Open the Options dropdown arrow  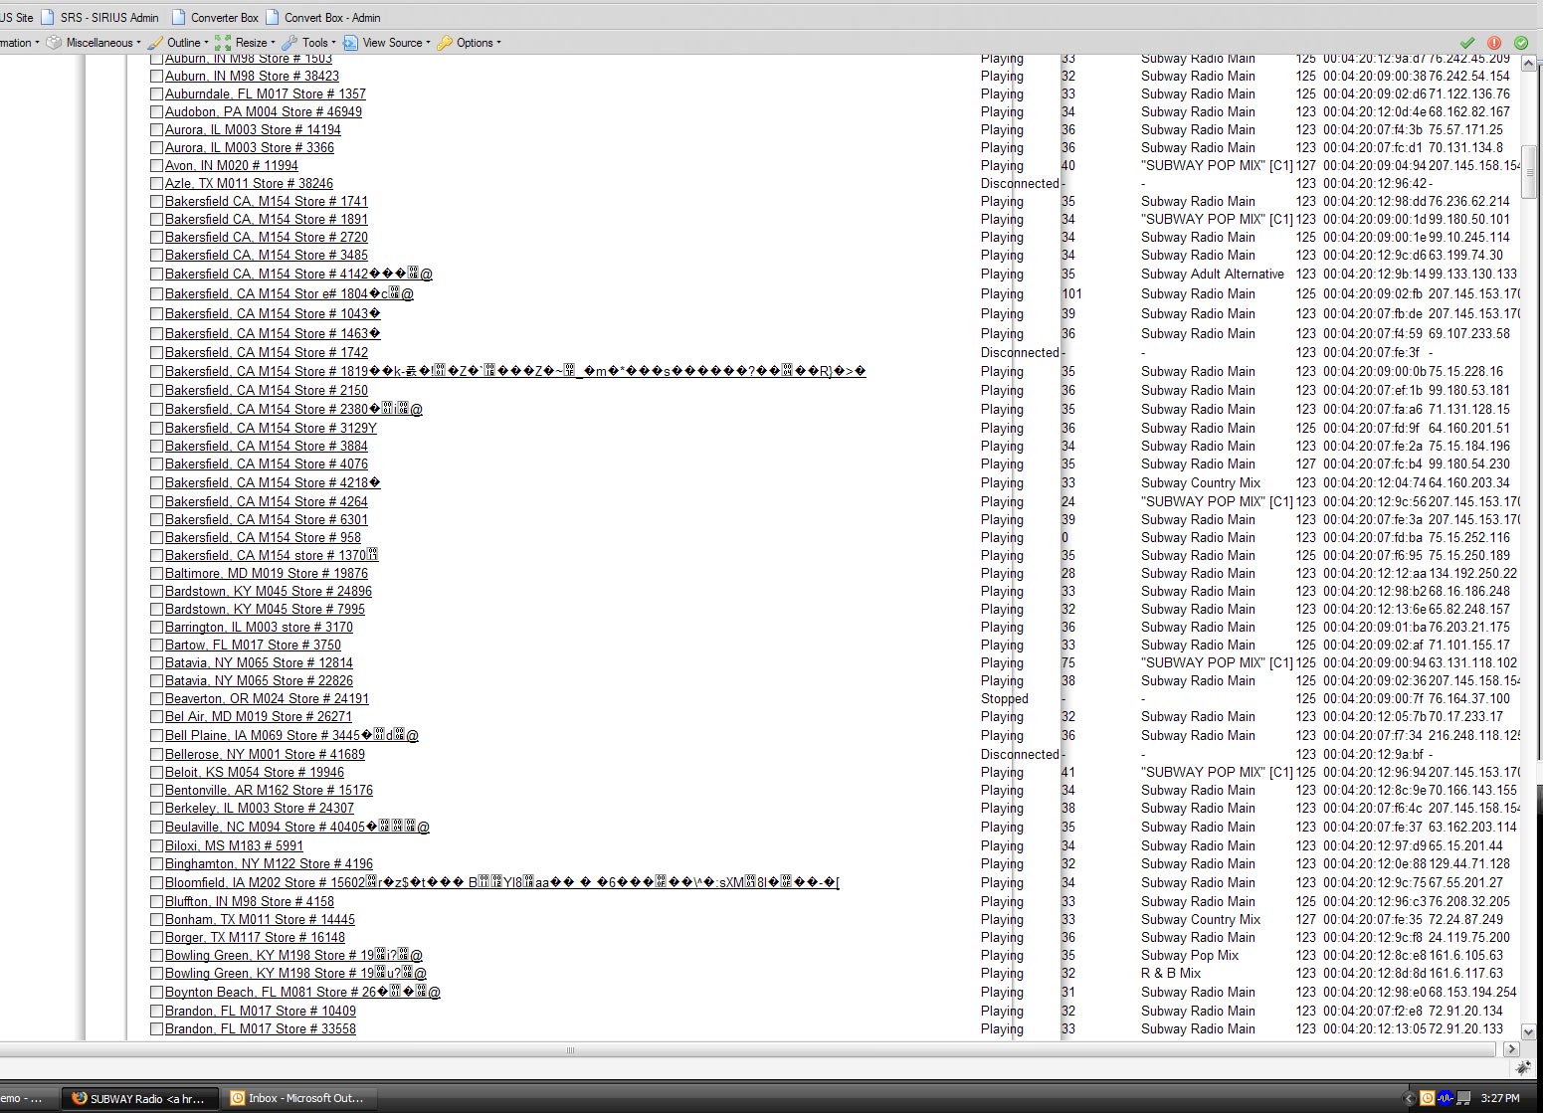pyautogui.click(x=498, y=43)
